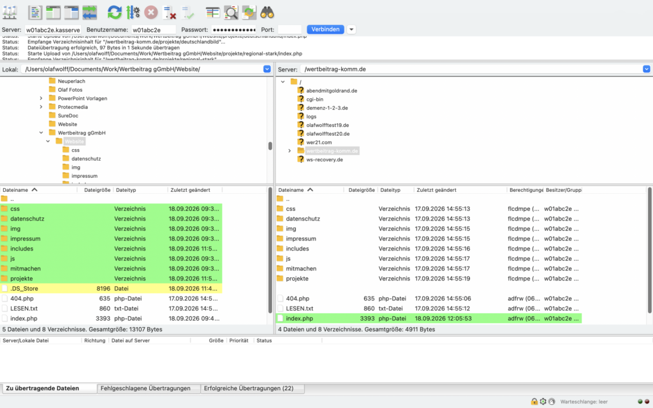Toggle the local directory tree display
Screen dimensions: 653x408
(x=54, y=13)
